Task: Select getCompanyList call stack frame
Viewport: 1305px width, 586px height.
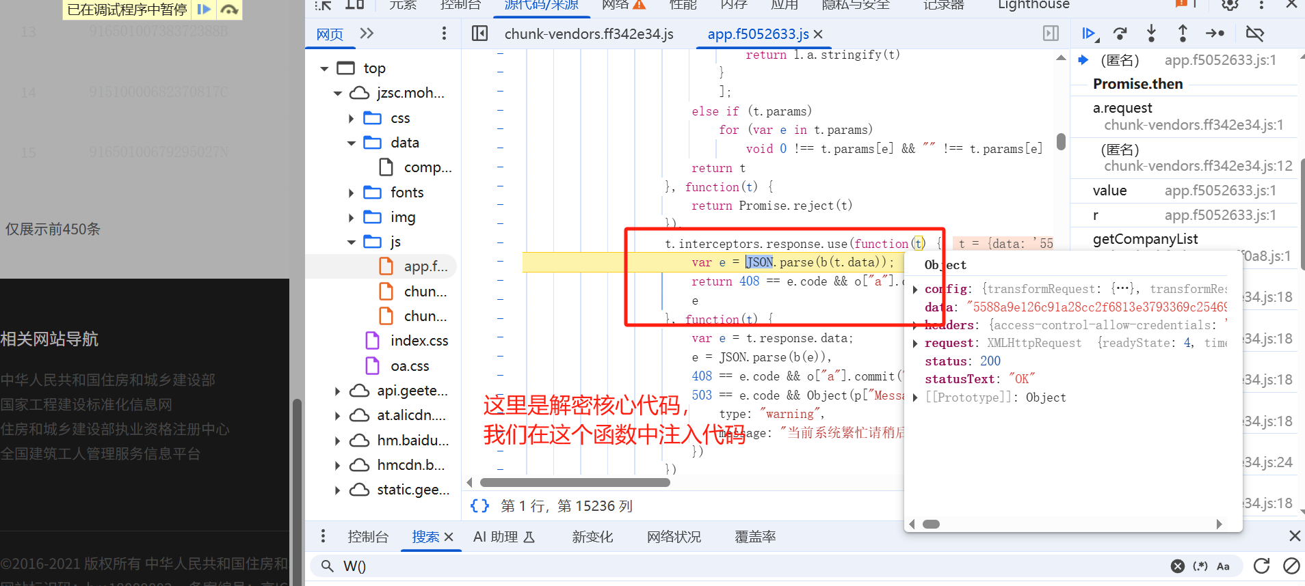Action: point(1146,239)
